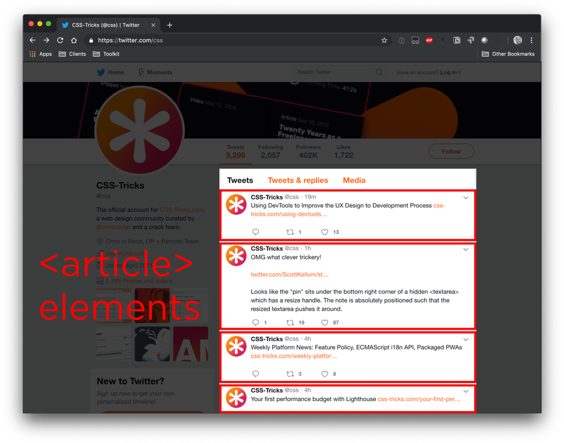Like the Weekly Platform News tweet
564x443 pixels.
pos(324,374)
